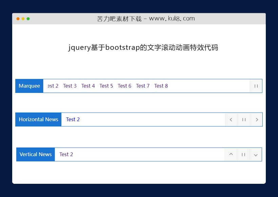Click the green zoom dot in the title bar
This screenshot has width=278, height=197.
(28, 19)
